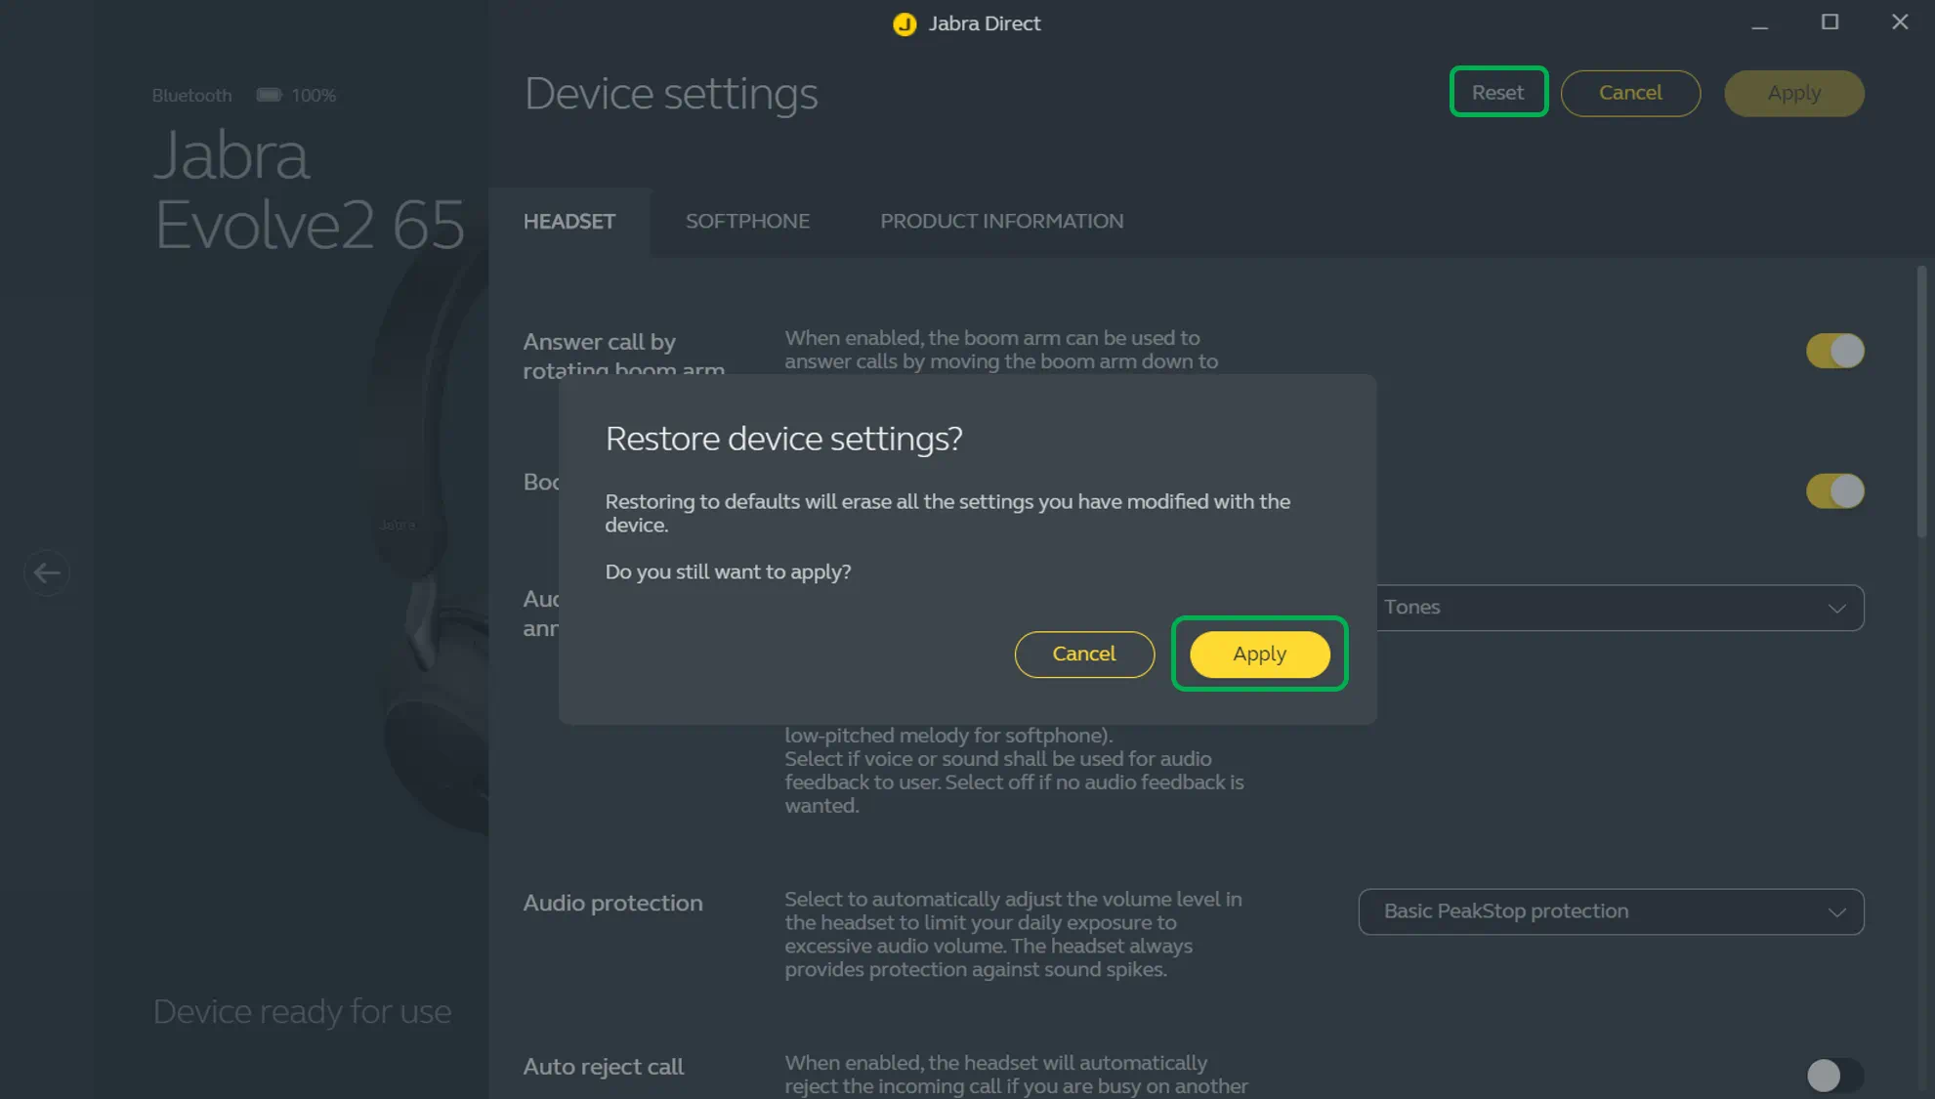Click the Jabra Direct logo icon
Viewport: 1935px width, 1099px height.
click(x=904, y=24)
